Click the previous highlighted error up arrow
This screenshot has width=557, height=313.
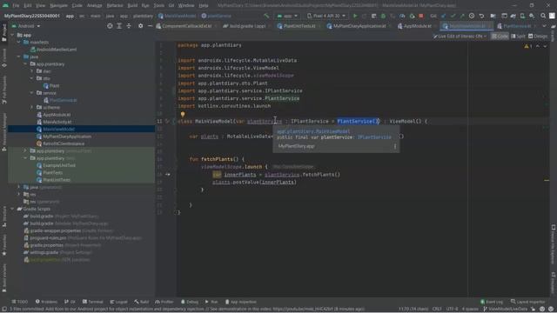coord(538,46)
